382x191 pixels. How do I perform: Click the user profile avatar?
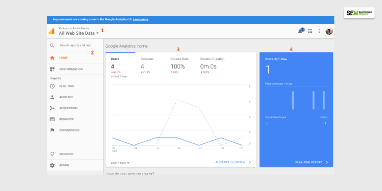coord(329,31)
